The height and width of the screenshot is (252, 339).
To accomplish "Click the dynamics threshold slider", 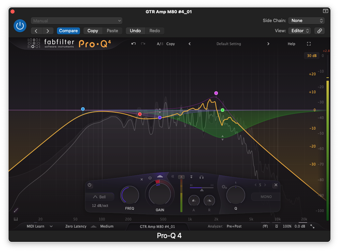I will pyautogui.click(x=202, y=186).
